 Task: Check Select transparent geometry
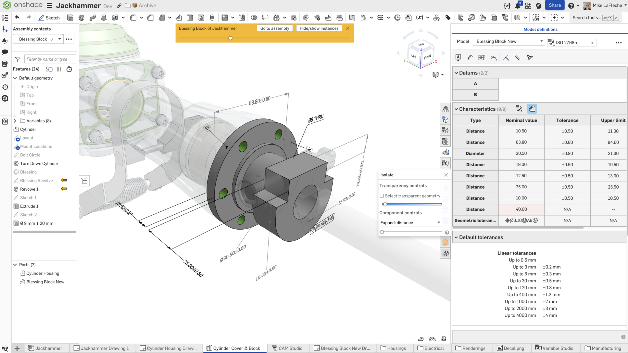[x=382, y=196]
